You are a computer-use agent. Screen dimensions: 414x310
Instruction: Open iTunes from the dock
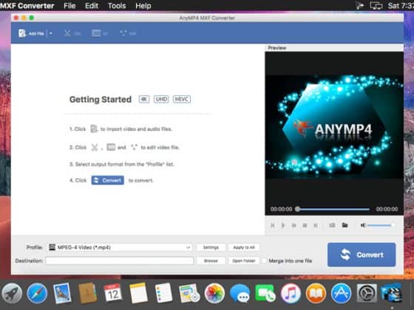(291, 294)
